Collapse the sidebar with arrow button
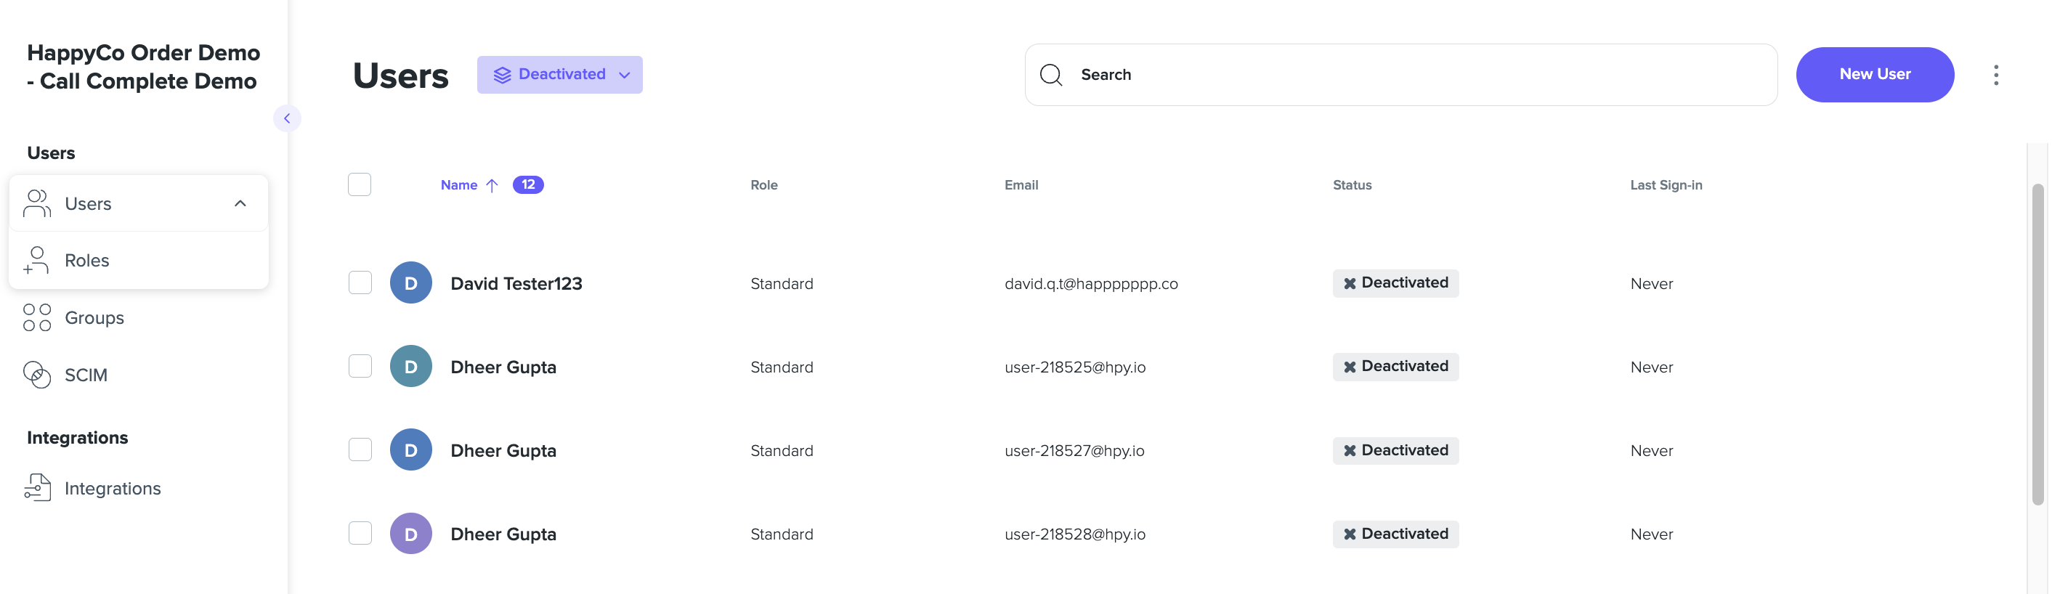 pos(287,118)
